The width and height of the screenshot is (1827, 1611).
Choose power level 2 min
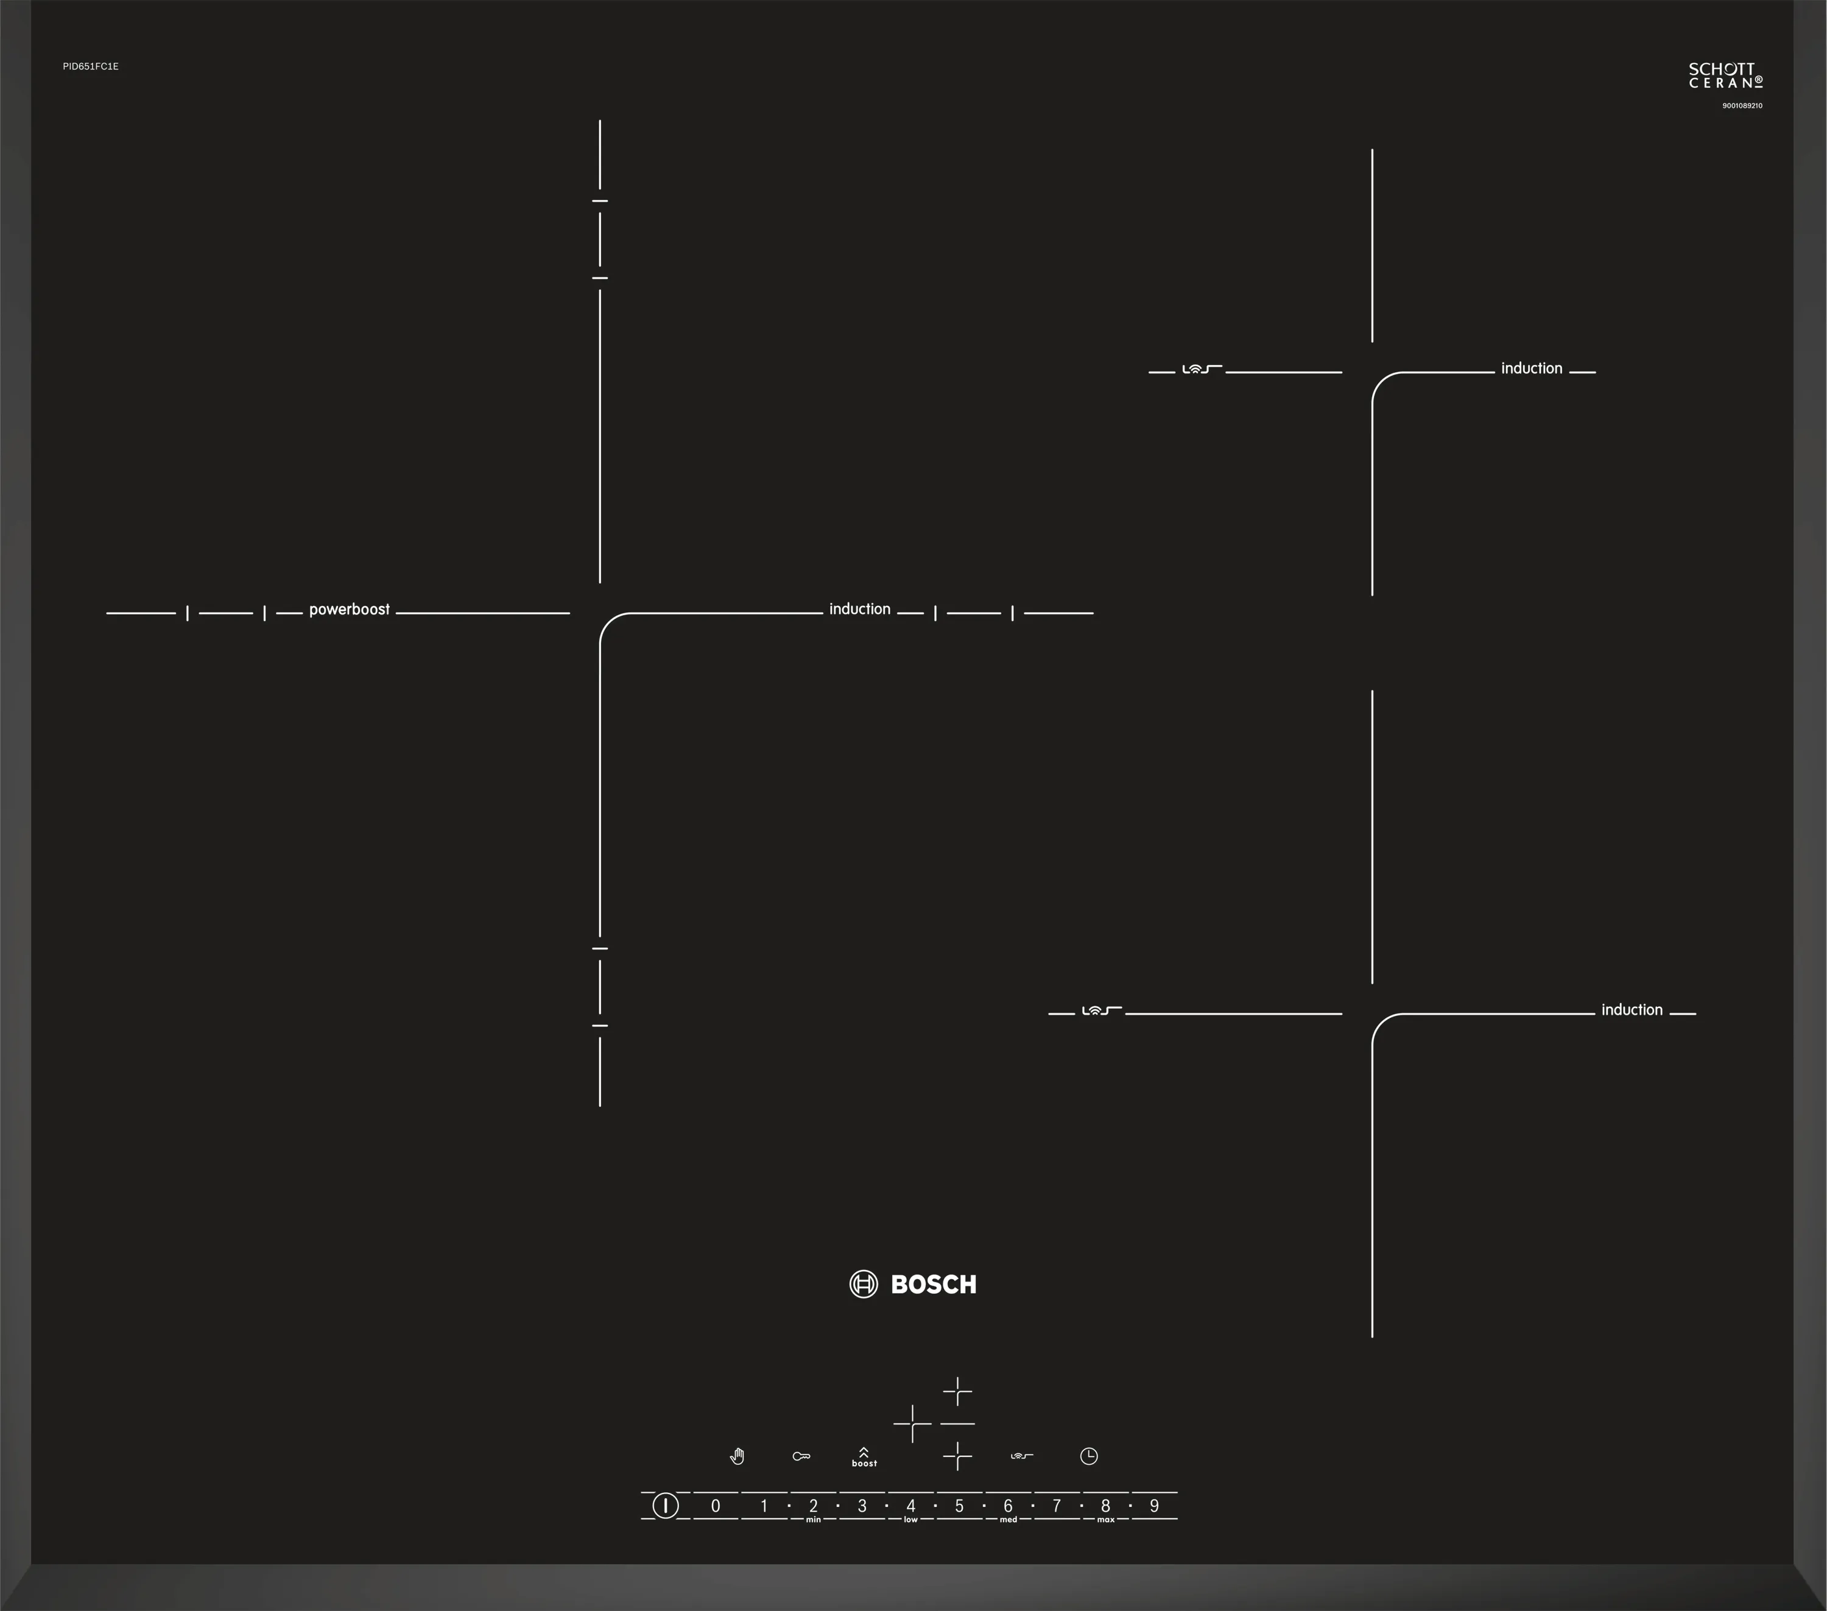(814, 1506)
